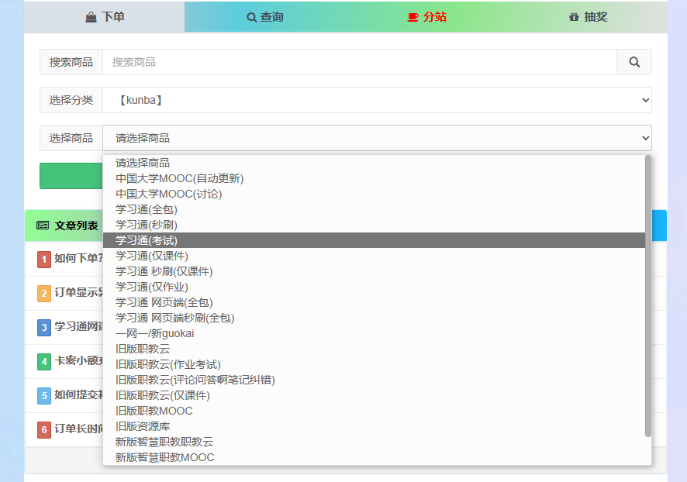Image resolution: width=687 pixels, height=482 pixels.
Task: Open the 分站 tab
Action: click(426, 17)
